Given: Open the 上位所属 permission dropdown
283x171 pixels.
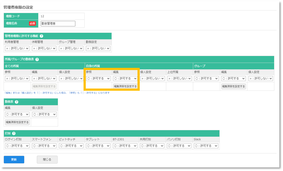Looking at the screenshot, I should click(179, 78).
